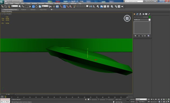
Task: Toggle Spinner Snap
Action: (71, 6)
